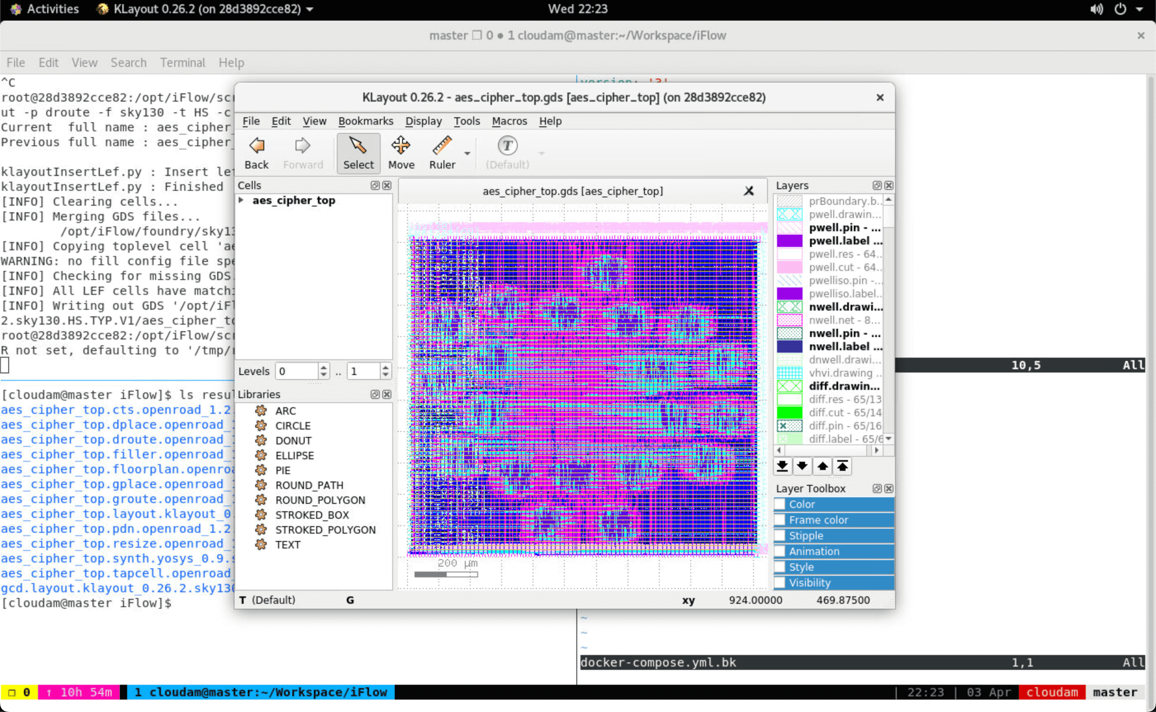Close the Cells panel
1156x712 pixels.
[x=386, y=185]
